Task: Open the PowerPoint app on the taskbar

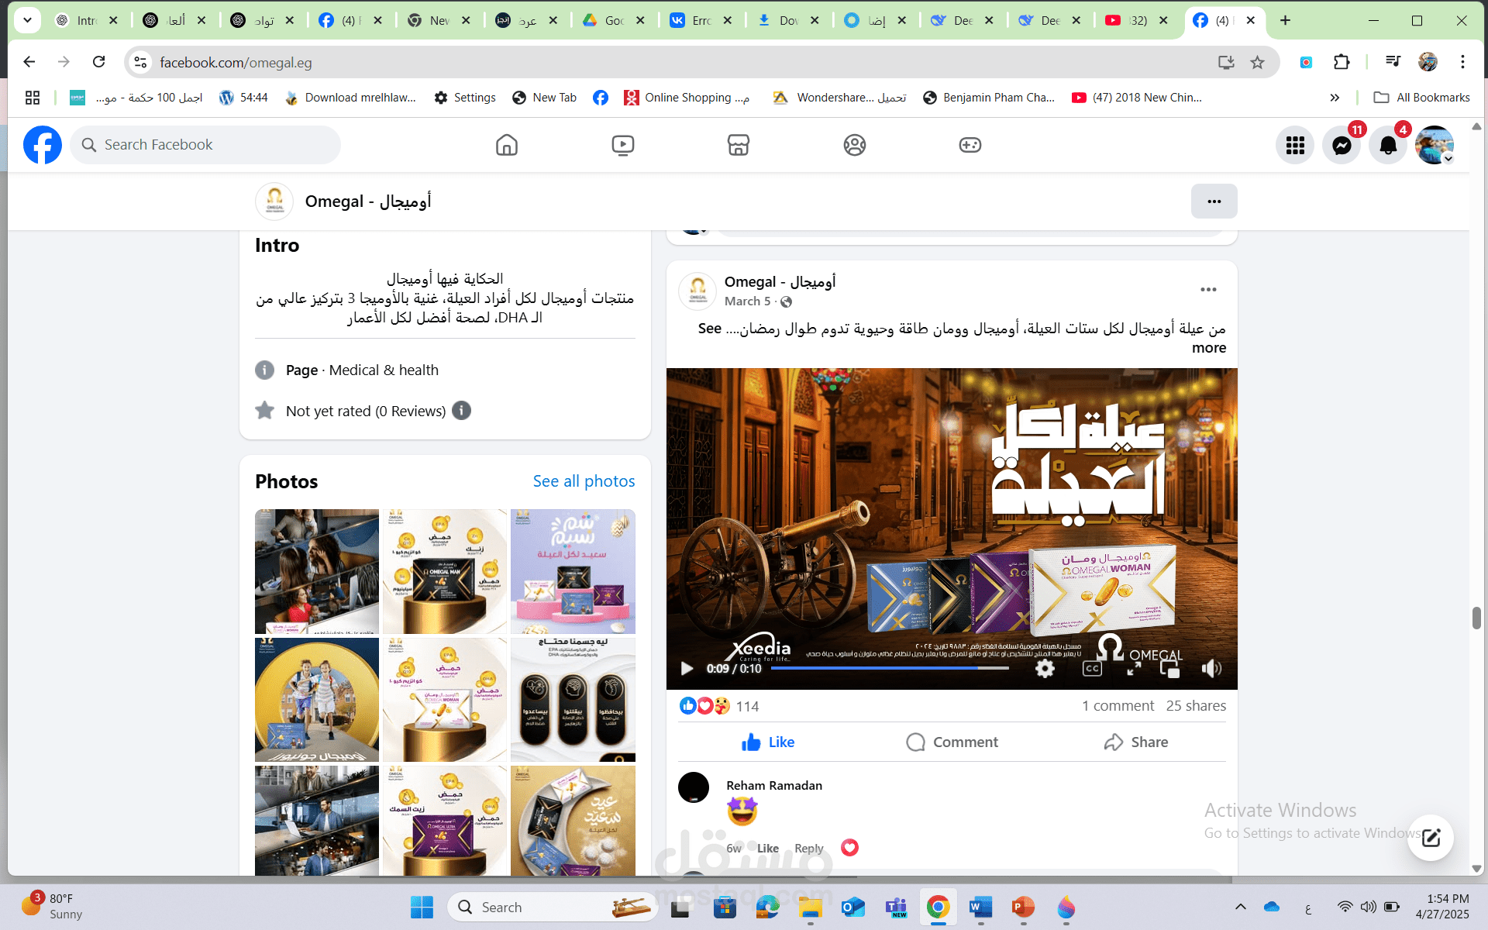Action: click(1023, 907)
